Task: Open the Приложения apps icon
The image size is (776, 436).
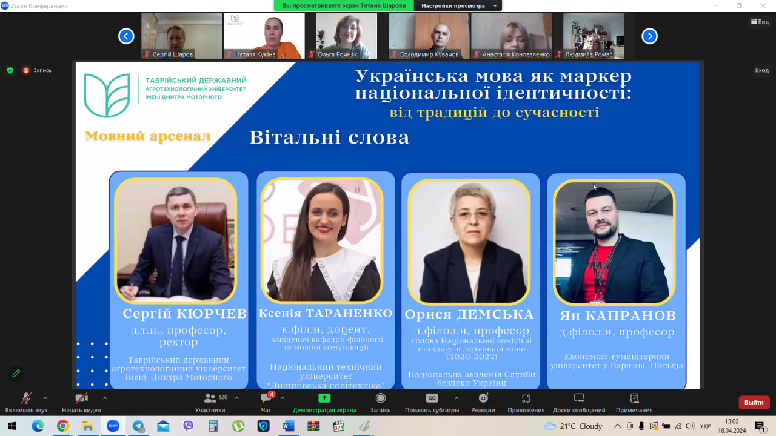Action: click(x=526, y=398)
